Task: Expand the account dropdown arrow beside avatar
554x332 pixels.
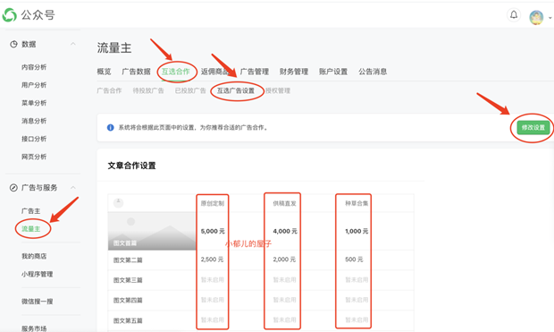Action: (550, 18)
